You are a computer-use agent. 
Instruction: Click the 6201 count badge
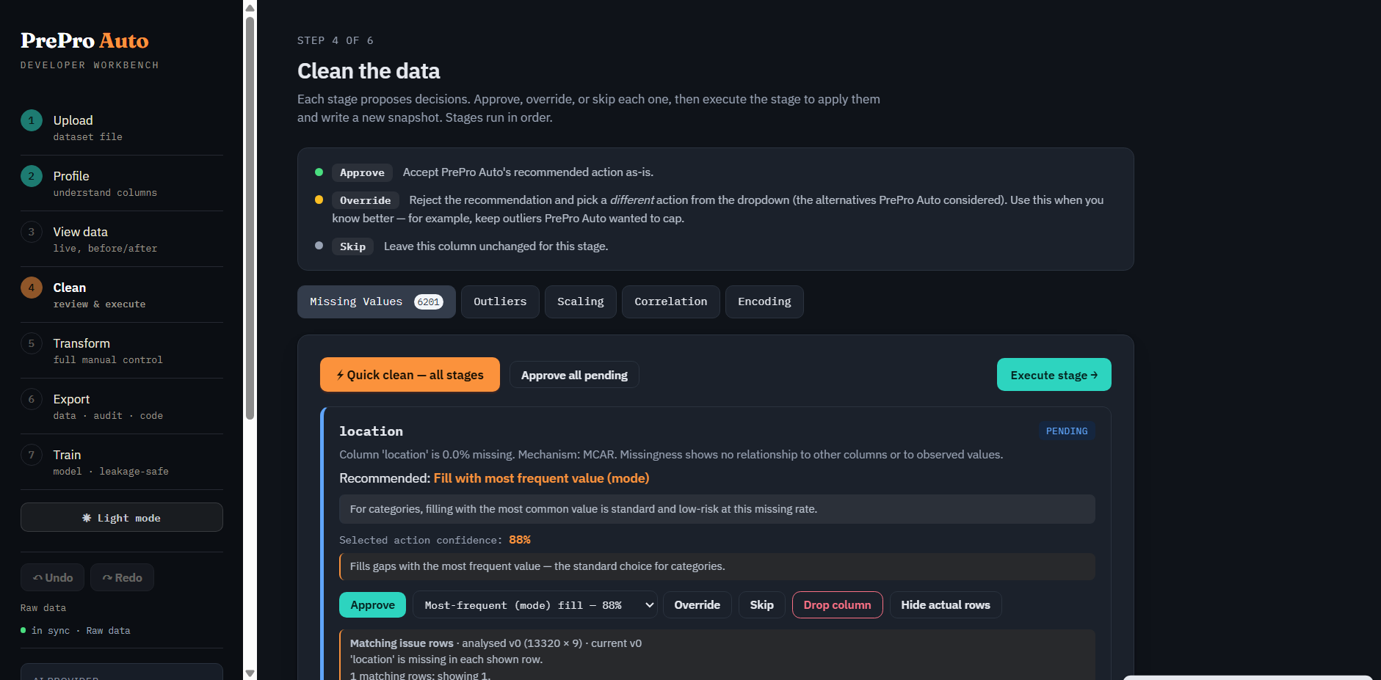pos(429,302)
